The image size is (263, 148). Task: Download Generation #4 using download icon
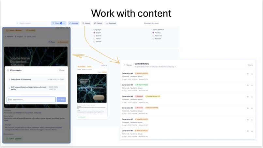pyautogui.click(x=252, y=97)
